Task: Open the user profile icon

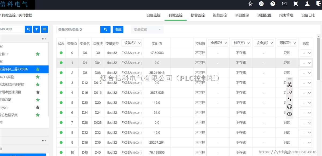Action: [x=308, y=4]
